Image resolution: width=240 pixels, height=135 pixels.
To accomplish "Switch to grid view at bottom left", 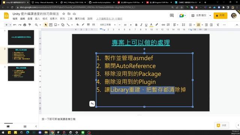I will click(25, 126).
